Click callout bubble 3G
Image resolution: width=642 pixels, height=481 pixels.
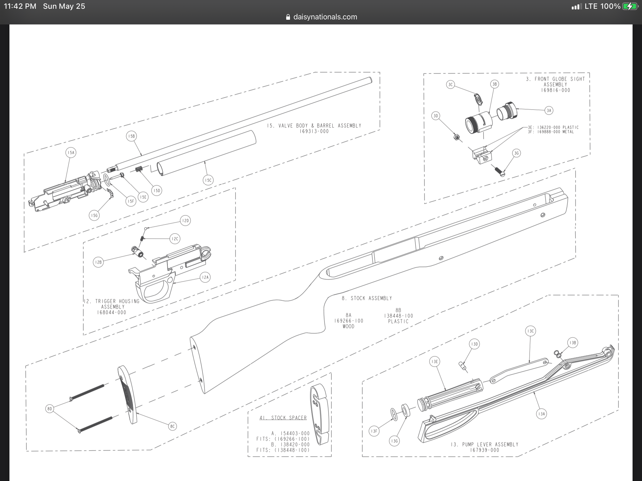(x=516, y=153)
